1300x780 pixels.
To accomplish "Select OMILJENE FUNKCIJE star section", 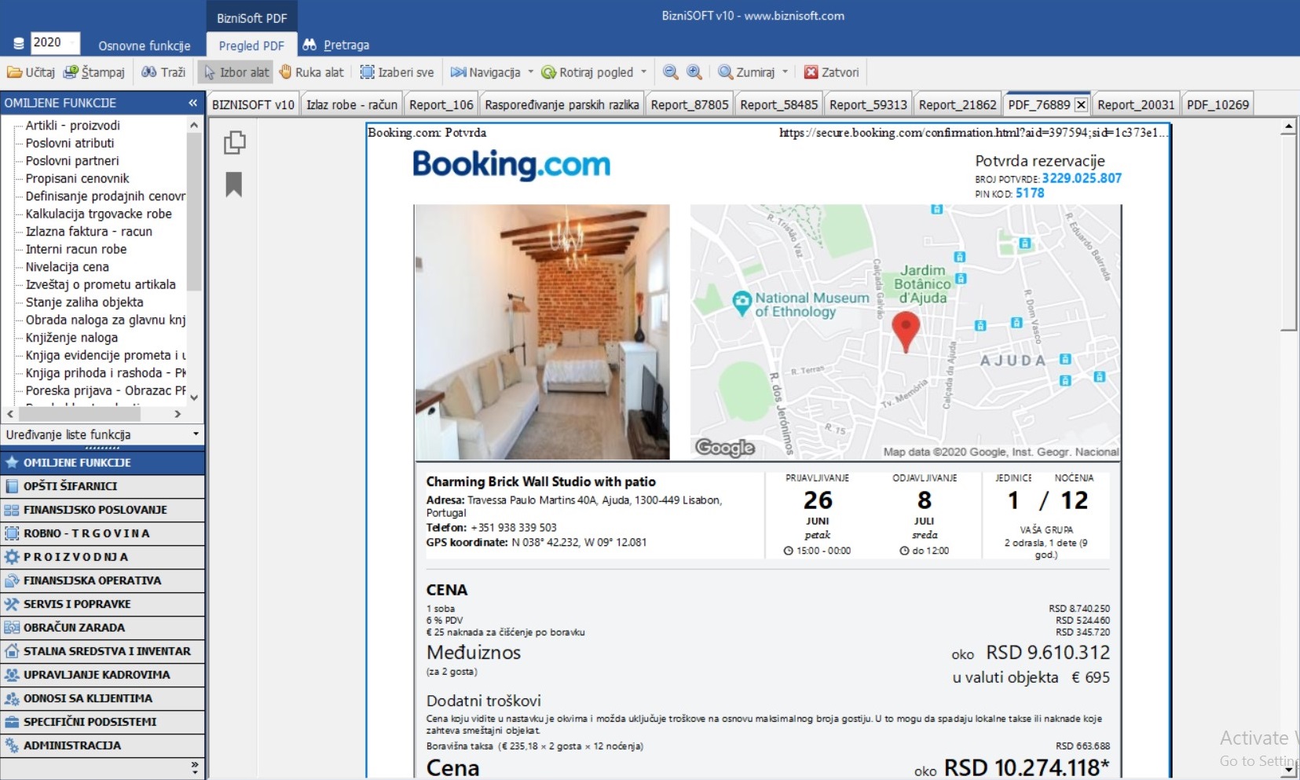I will (102, 463).
